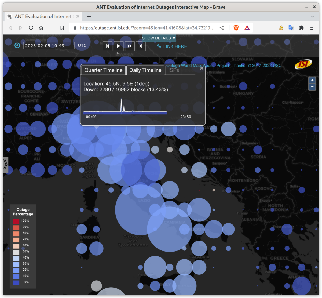Click the LINK HERE link
Image resolution: width=322 pixels, height=298 pixels.
pyautogui.click(x=172, y=46)
